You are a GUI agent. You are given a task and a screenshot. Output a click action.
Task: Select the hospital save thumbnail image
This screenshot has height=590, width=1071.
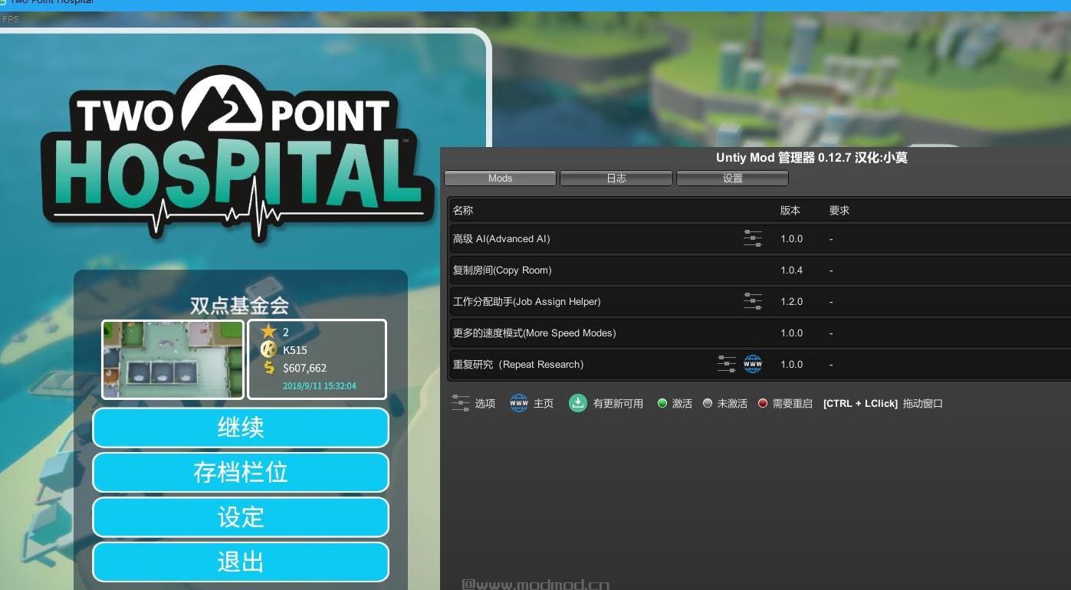173,359
